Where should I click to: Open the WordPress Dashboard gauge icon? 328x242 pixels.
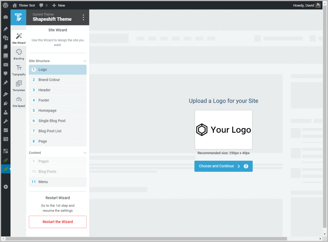pos(5,17)
